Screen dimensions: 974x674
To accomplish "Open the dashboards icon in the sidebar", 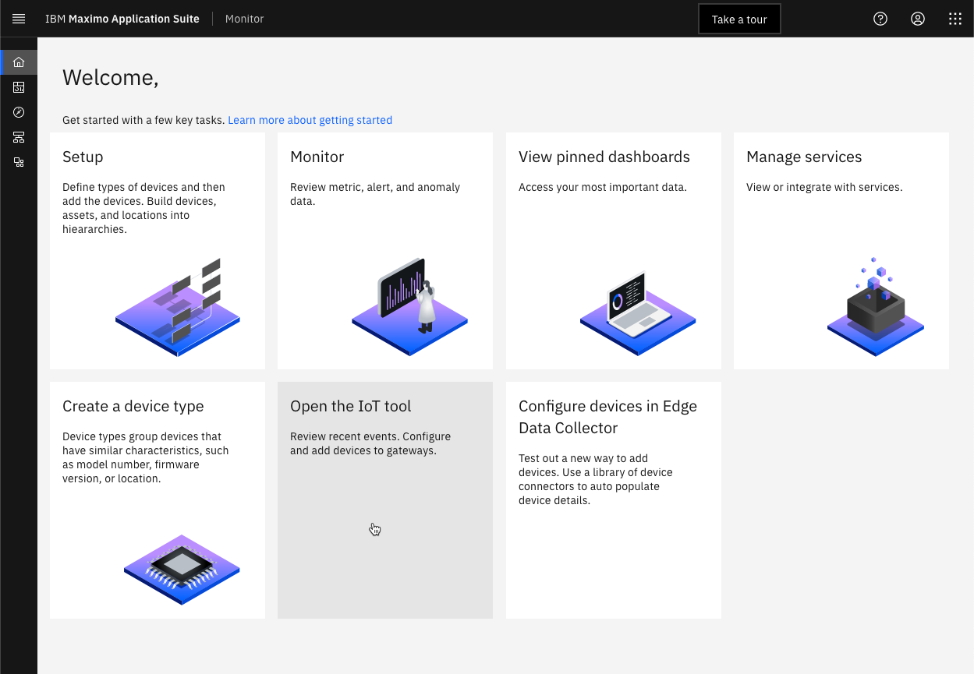I will coord(19,87).
